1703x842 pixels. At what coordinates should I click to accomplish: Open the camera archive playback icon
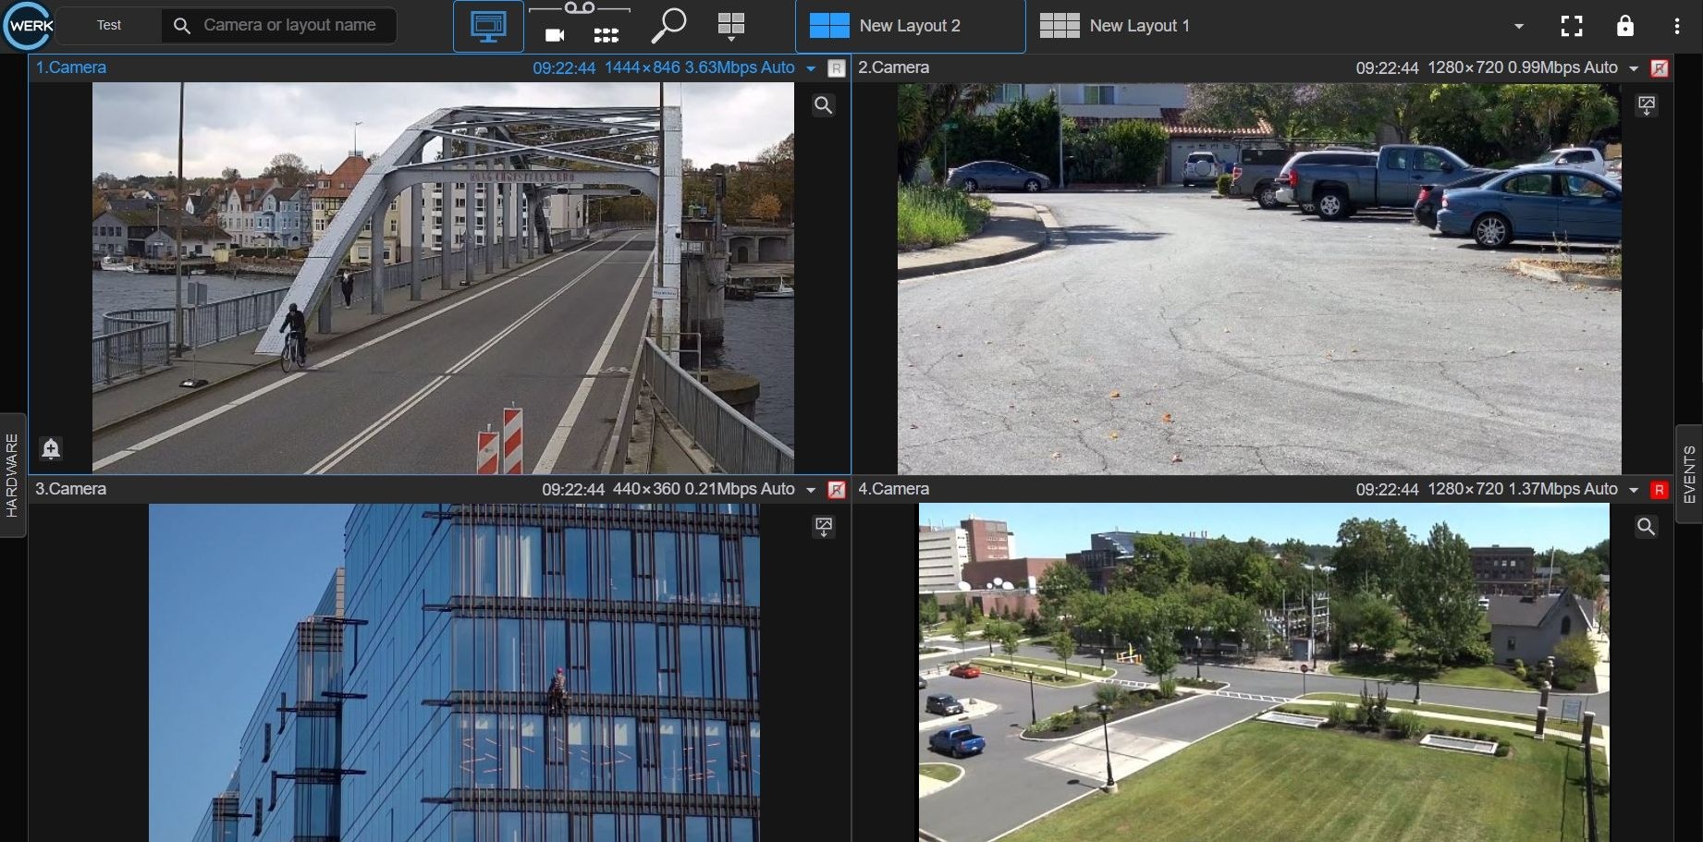555,35
